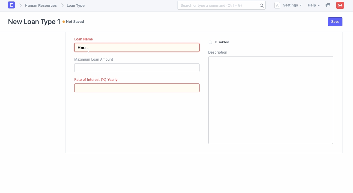Click the Description box resize handle
This screenshot has height=193, width=353.
(x=332, y=142)
